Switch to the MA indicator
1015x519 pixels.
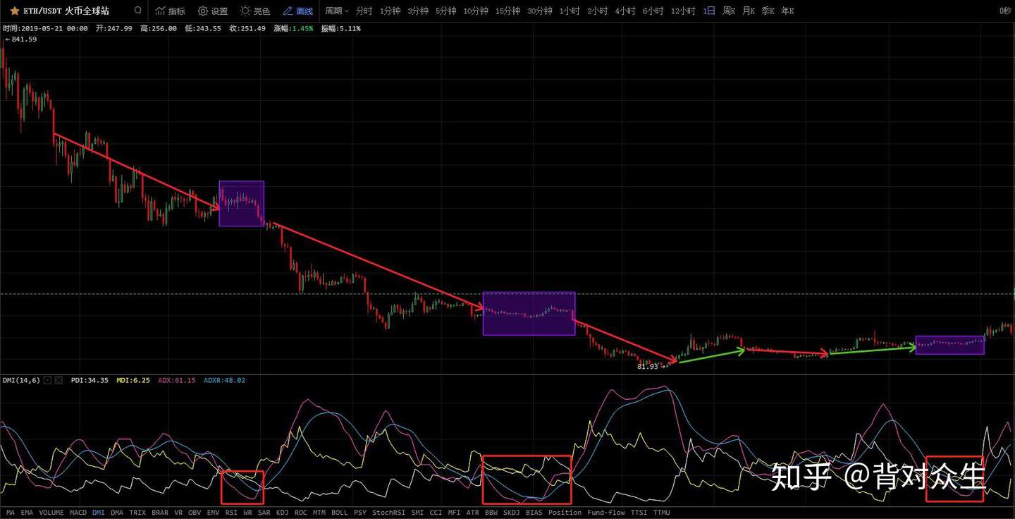tap(11, 513)
